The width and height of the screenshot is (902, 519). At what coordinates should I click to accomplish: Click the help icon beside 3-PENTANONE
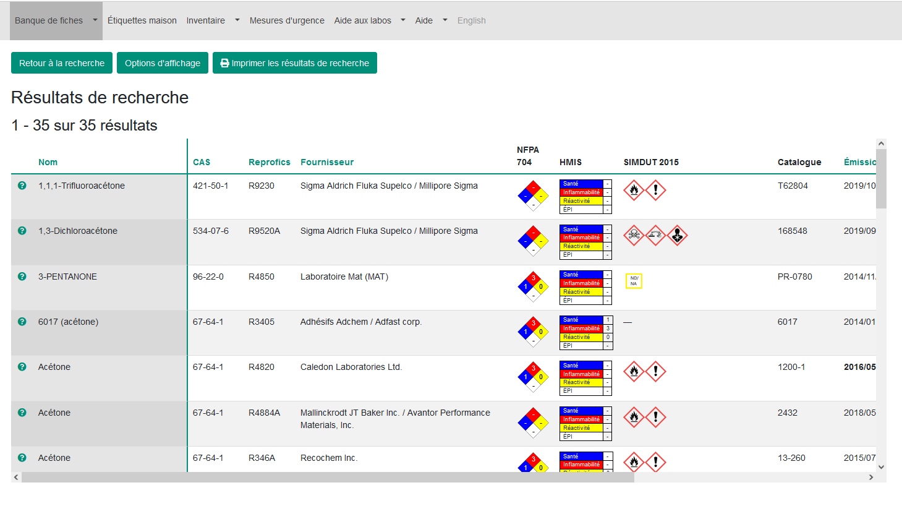(x=22, y=277)
